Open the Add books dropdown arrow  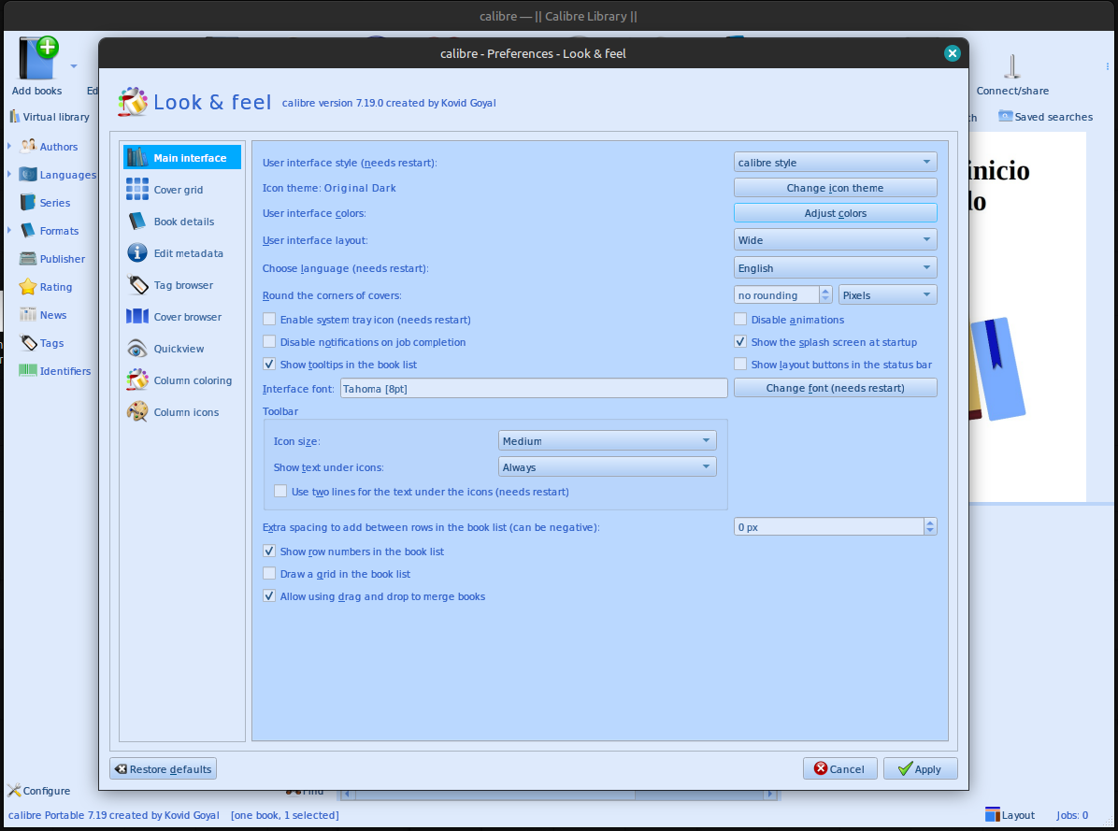(74, 66)
